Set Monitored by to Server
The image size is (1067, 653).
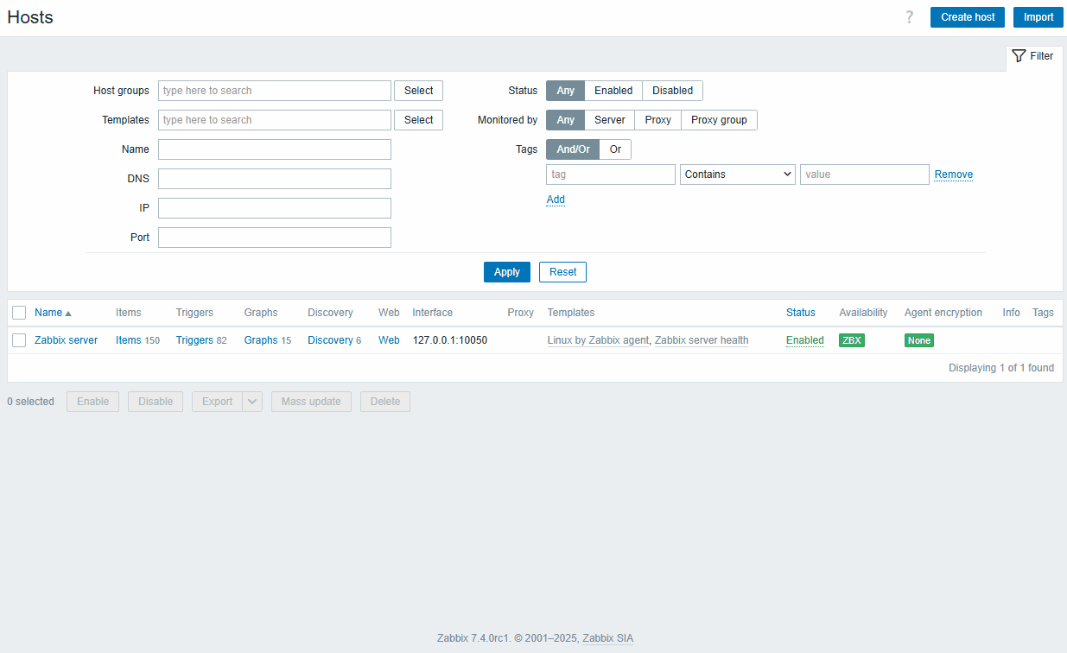point(610,120)
